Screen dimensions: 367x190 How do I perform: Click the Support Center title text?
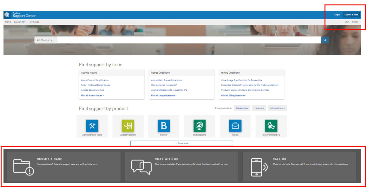click(24, 16)
